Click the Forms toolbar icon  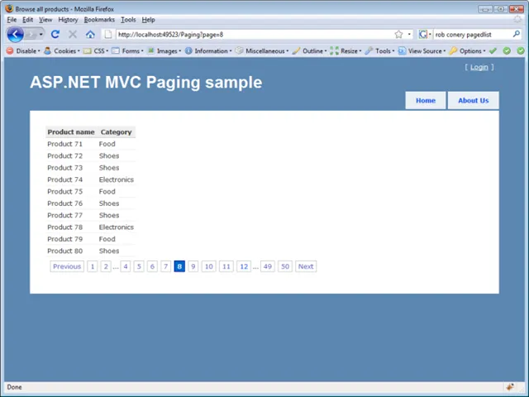(116, 51)
